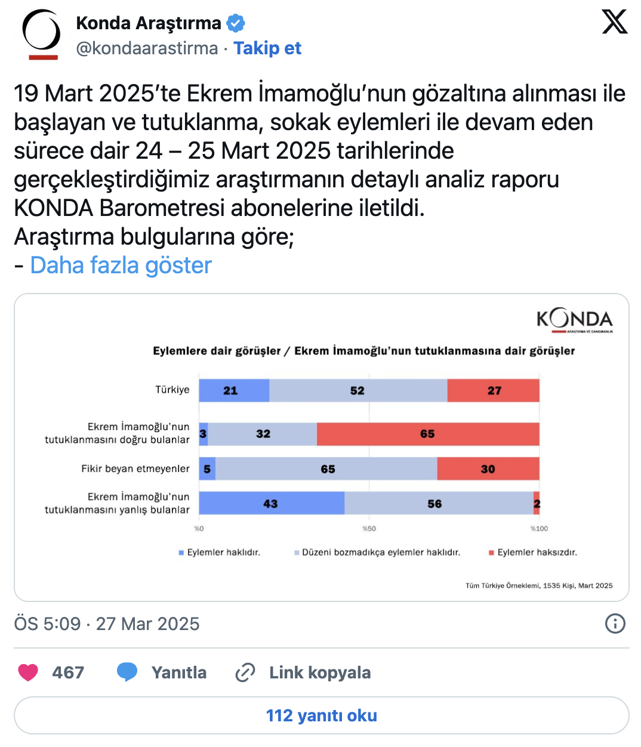Follow account via Takip et

tap(267, 48)
